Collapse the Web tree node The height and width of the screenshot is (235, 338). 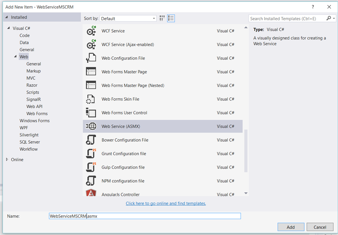point(16,57)
